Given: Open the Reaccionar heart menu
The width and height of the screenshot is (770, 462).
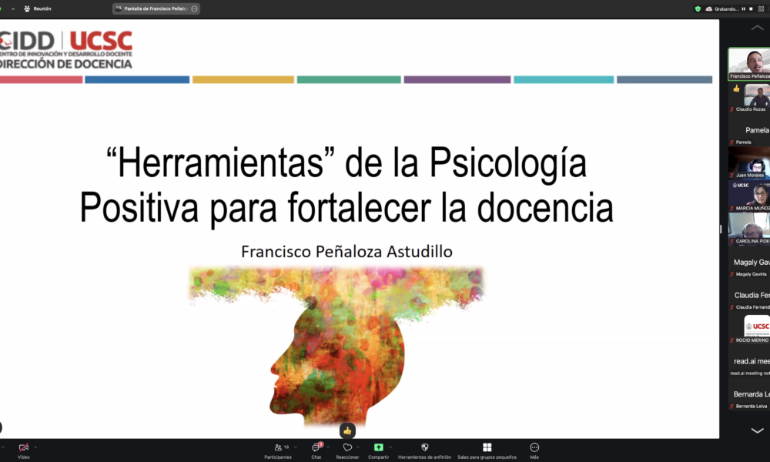Looking at the screenshot, I should (x=347, y=450).
